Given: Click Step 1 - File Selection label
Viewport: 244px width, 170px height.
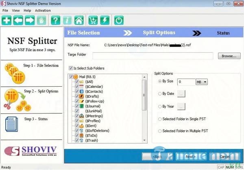Looking at the screenshot, I should 41,66.
